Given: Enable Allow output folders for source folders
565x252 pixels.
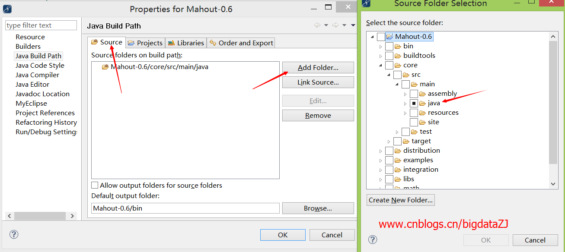Looking at the screenshot, I should 95,185.
